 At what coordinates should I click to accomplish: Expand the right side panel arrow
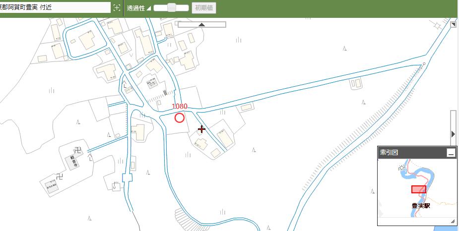point(453,134)
